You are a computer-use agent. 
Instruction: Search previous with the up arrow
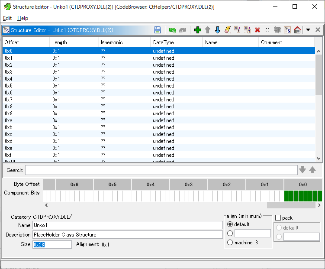click(312, 170)
